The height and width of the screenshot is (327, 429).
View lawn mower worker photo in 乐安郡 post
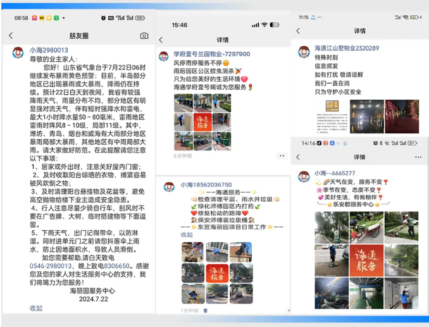pyautogui.click(x=401, y=228)
